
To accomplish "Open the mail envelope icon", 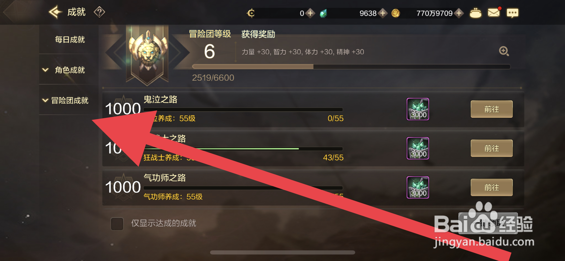I will (x=494, y=13).
